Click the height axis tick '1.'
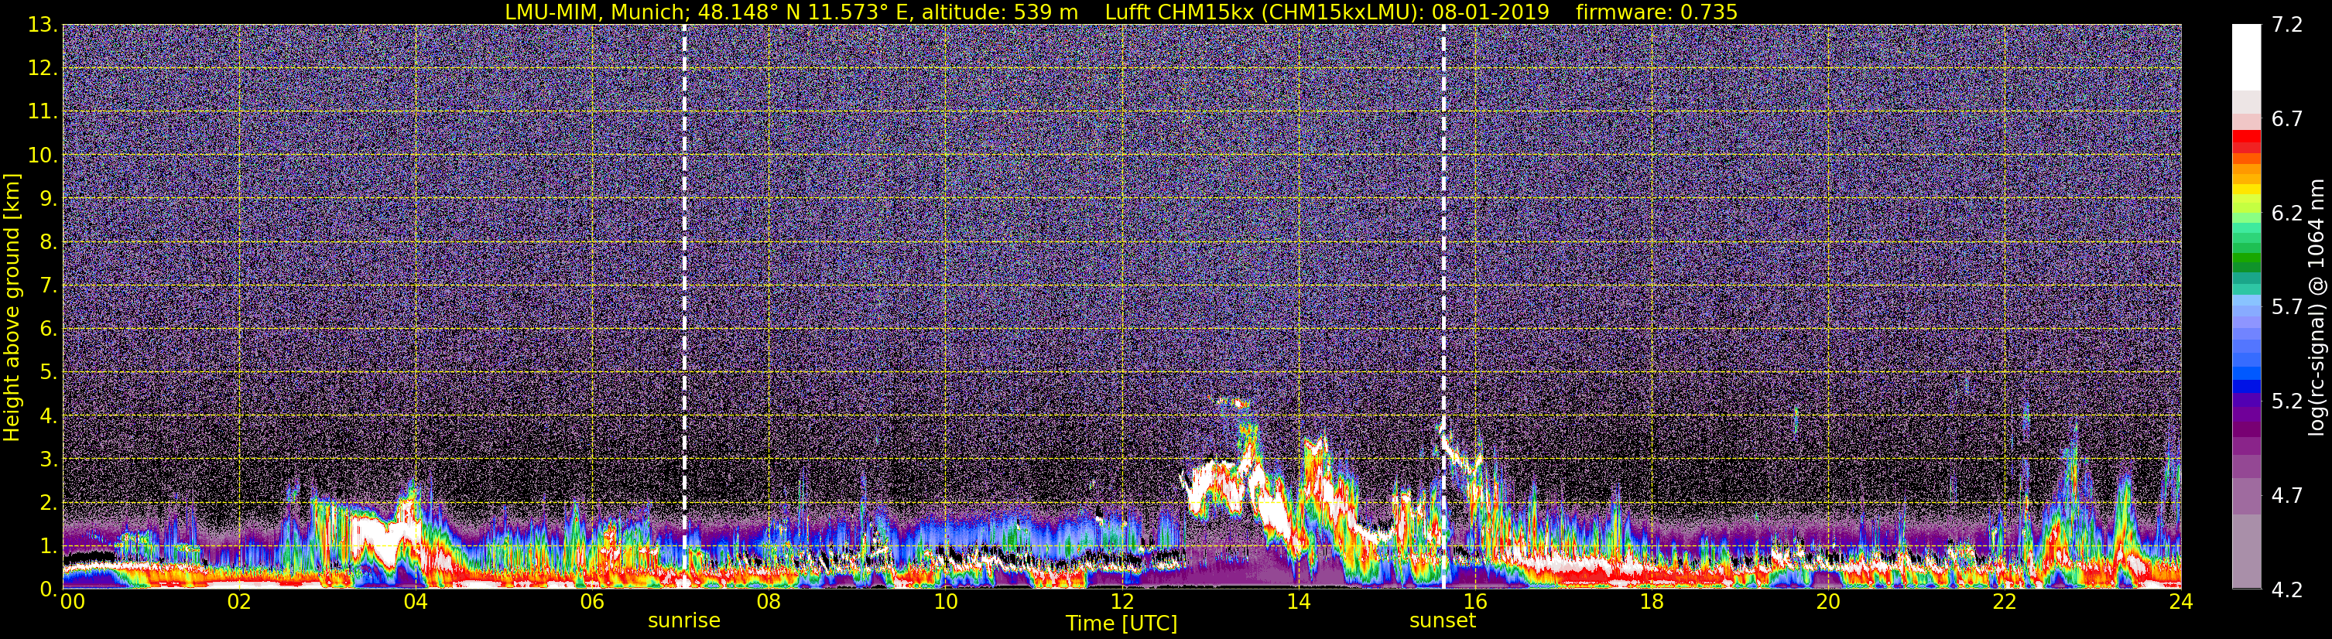 [x=49, y=547]
